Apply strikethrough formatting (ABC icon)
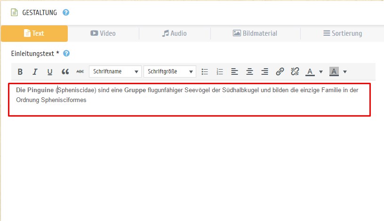The height and width of the screenshot is (221, 384). click(x=80, y=72)
